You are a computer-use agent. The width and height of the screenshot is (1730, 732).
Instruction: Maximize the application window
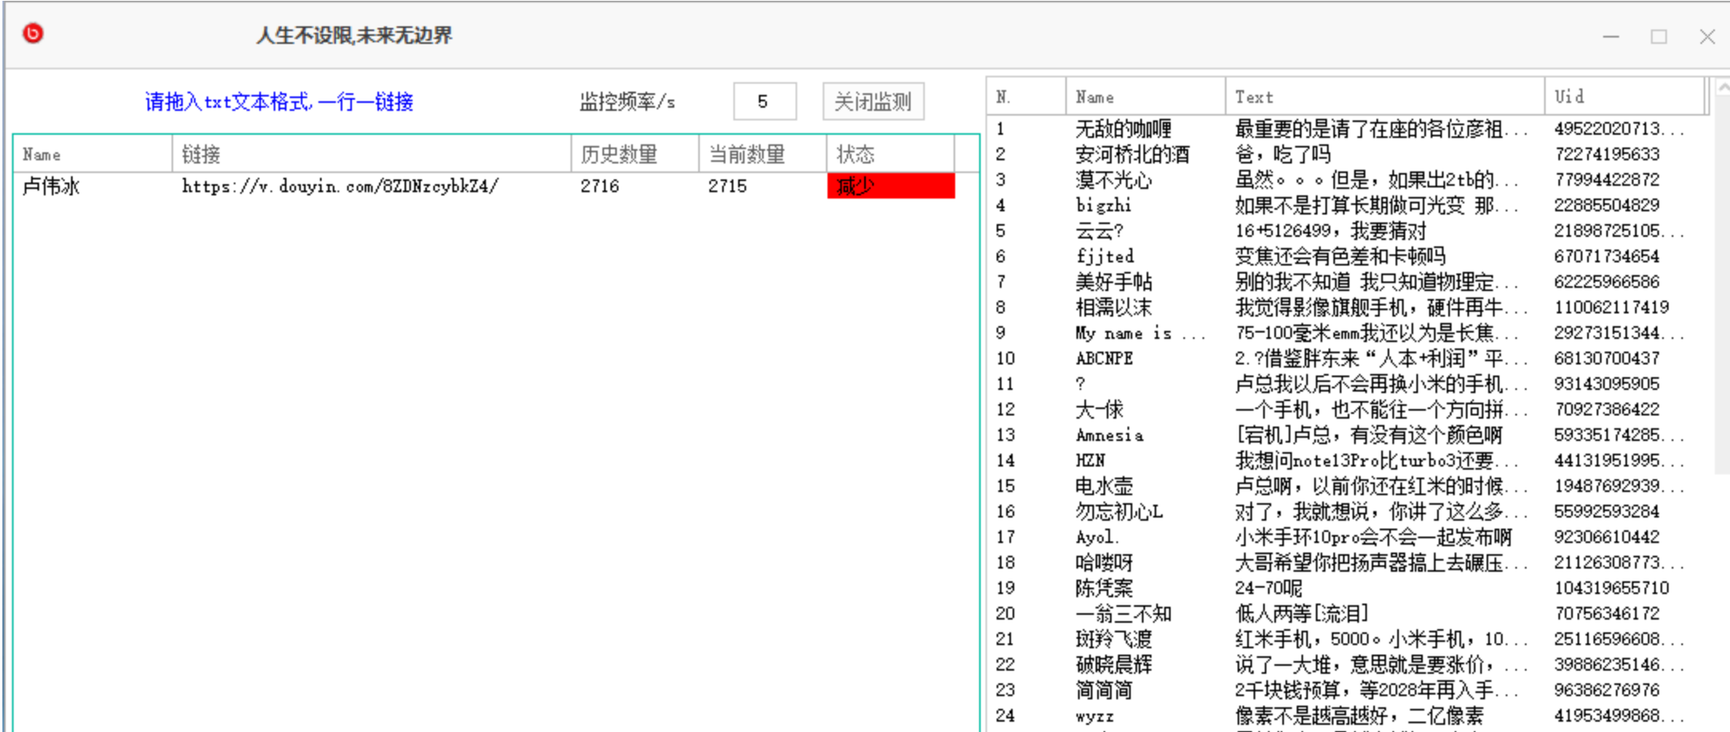[1659, 37]
